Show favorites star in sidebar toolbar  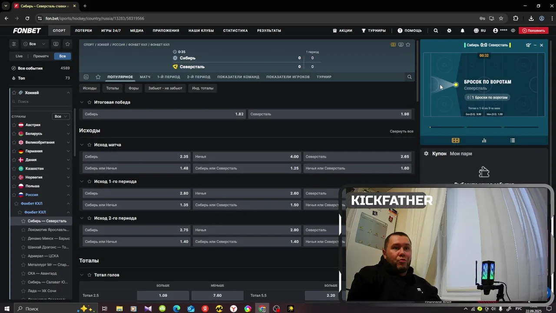pos(67,44)
